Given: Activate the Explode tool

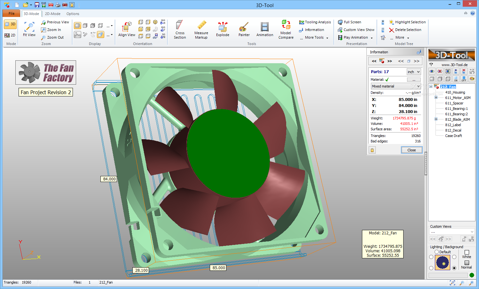Looking at the screenshot, I should [223, 29].
